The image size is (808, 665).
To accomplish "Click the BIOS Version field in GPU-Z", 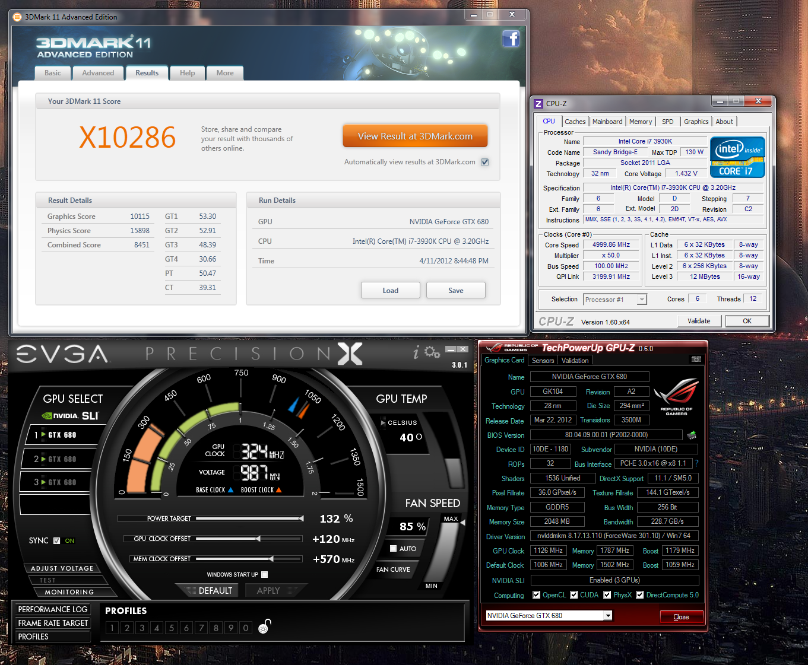I will 607,435.
